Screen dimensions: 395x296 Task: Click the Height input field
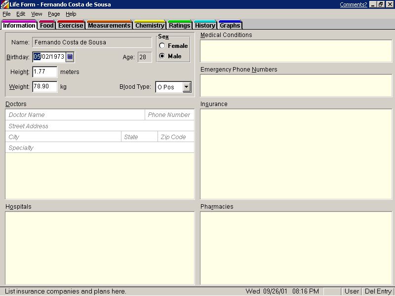coord(45,72)
